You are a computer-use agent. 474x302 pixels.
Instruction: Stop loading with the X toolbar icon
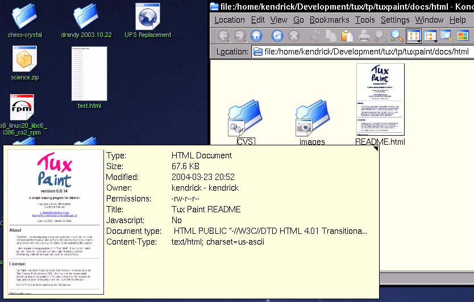point(293,36)
